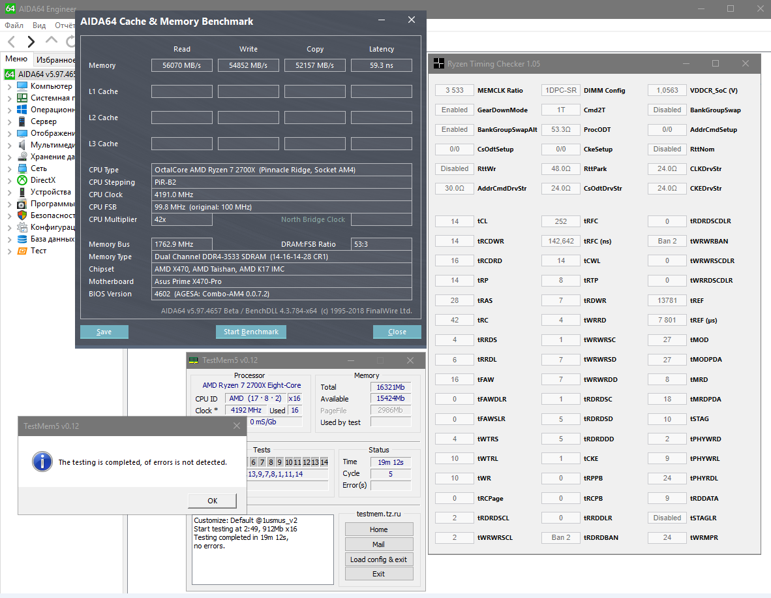Click the TestMem5 window title icon

pyautogui.click(x=194, y=360)
